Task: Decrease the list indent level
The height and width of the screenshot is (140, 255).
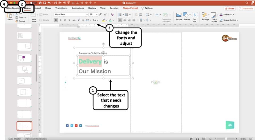Action: (x=136, y=14)
